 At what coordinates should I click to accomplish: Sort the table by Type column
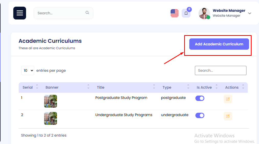[167, 87]
